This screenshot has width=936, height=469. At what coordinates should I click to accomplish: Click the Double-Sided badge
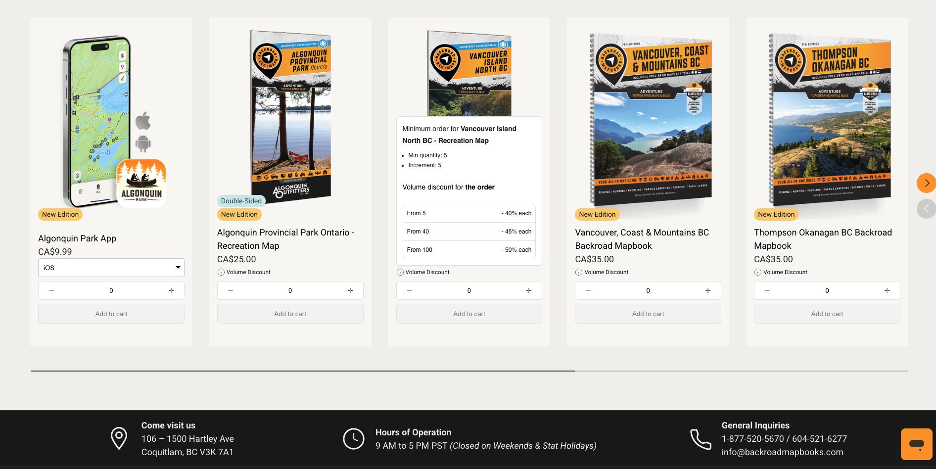pyautogui.click(x=241, y=201)
